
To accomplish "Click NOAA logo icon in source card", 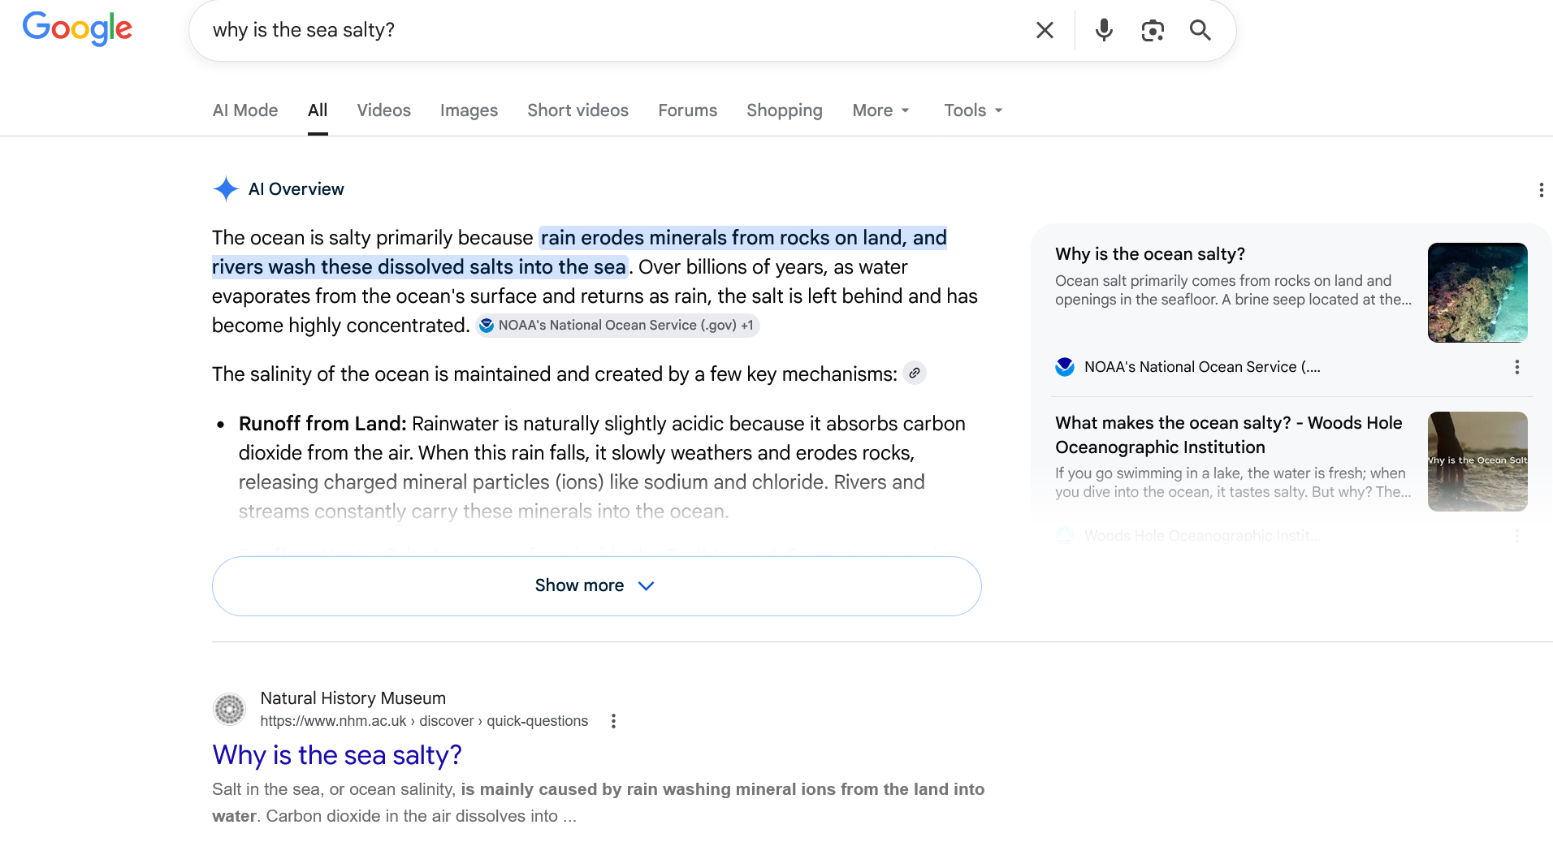I will pos(1065,367).
